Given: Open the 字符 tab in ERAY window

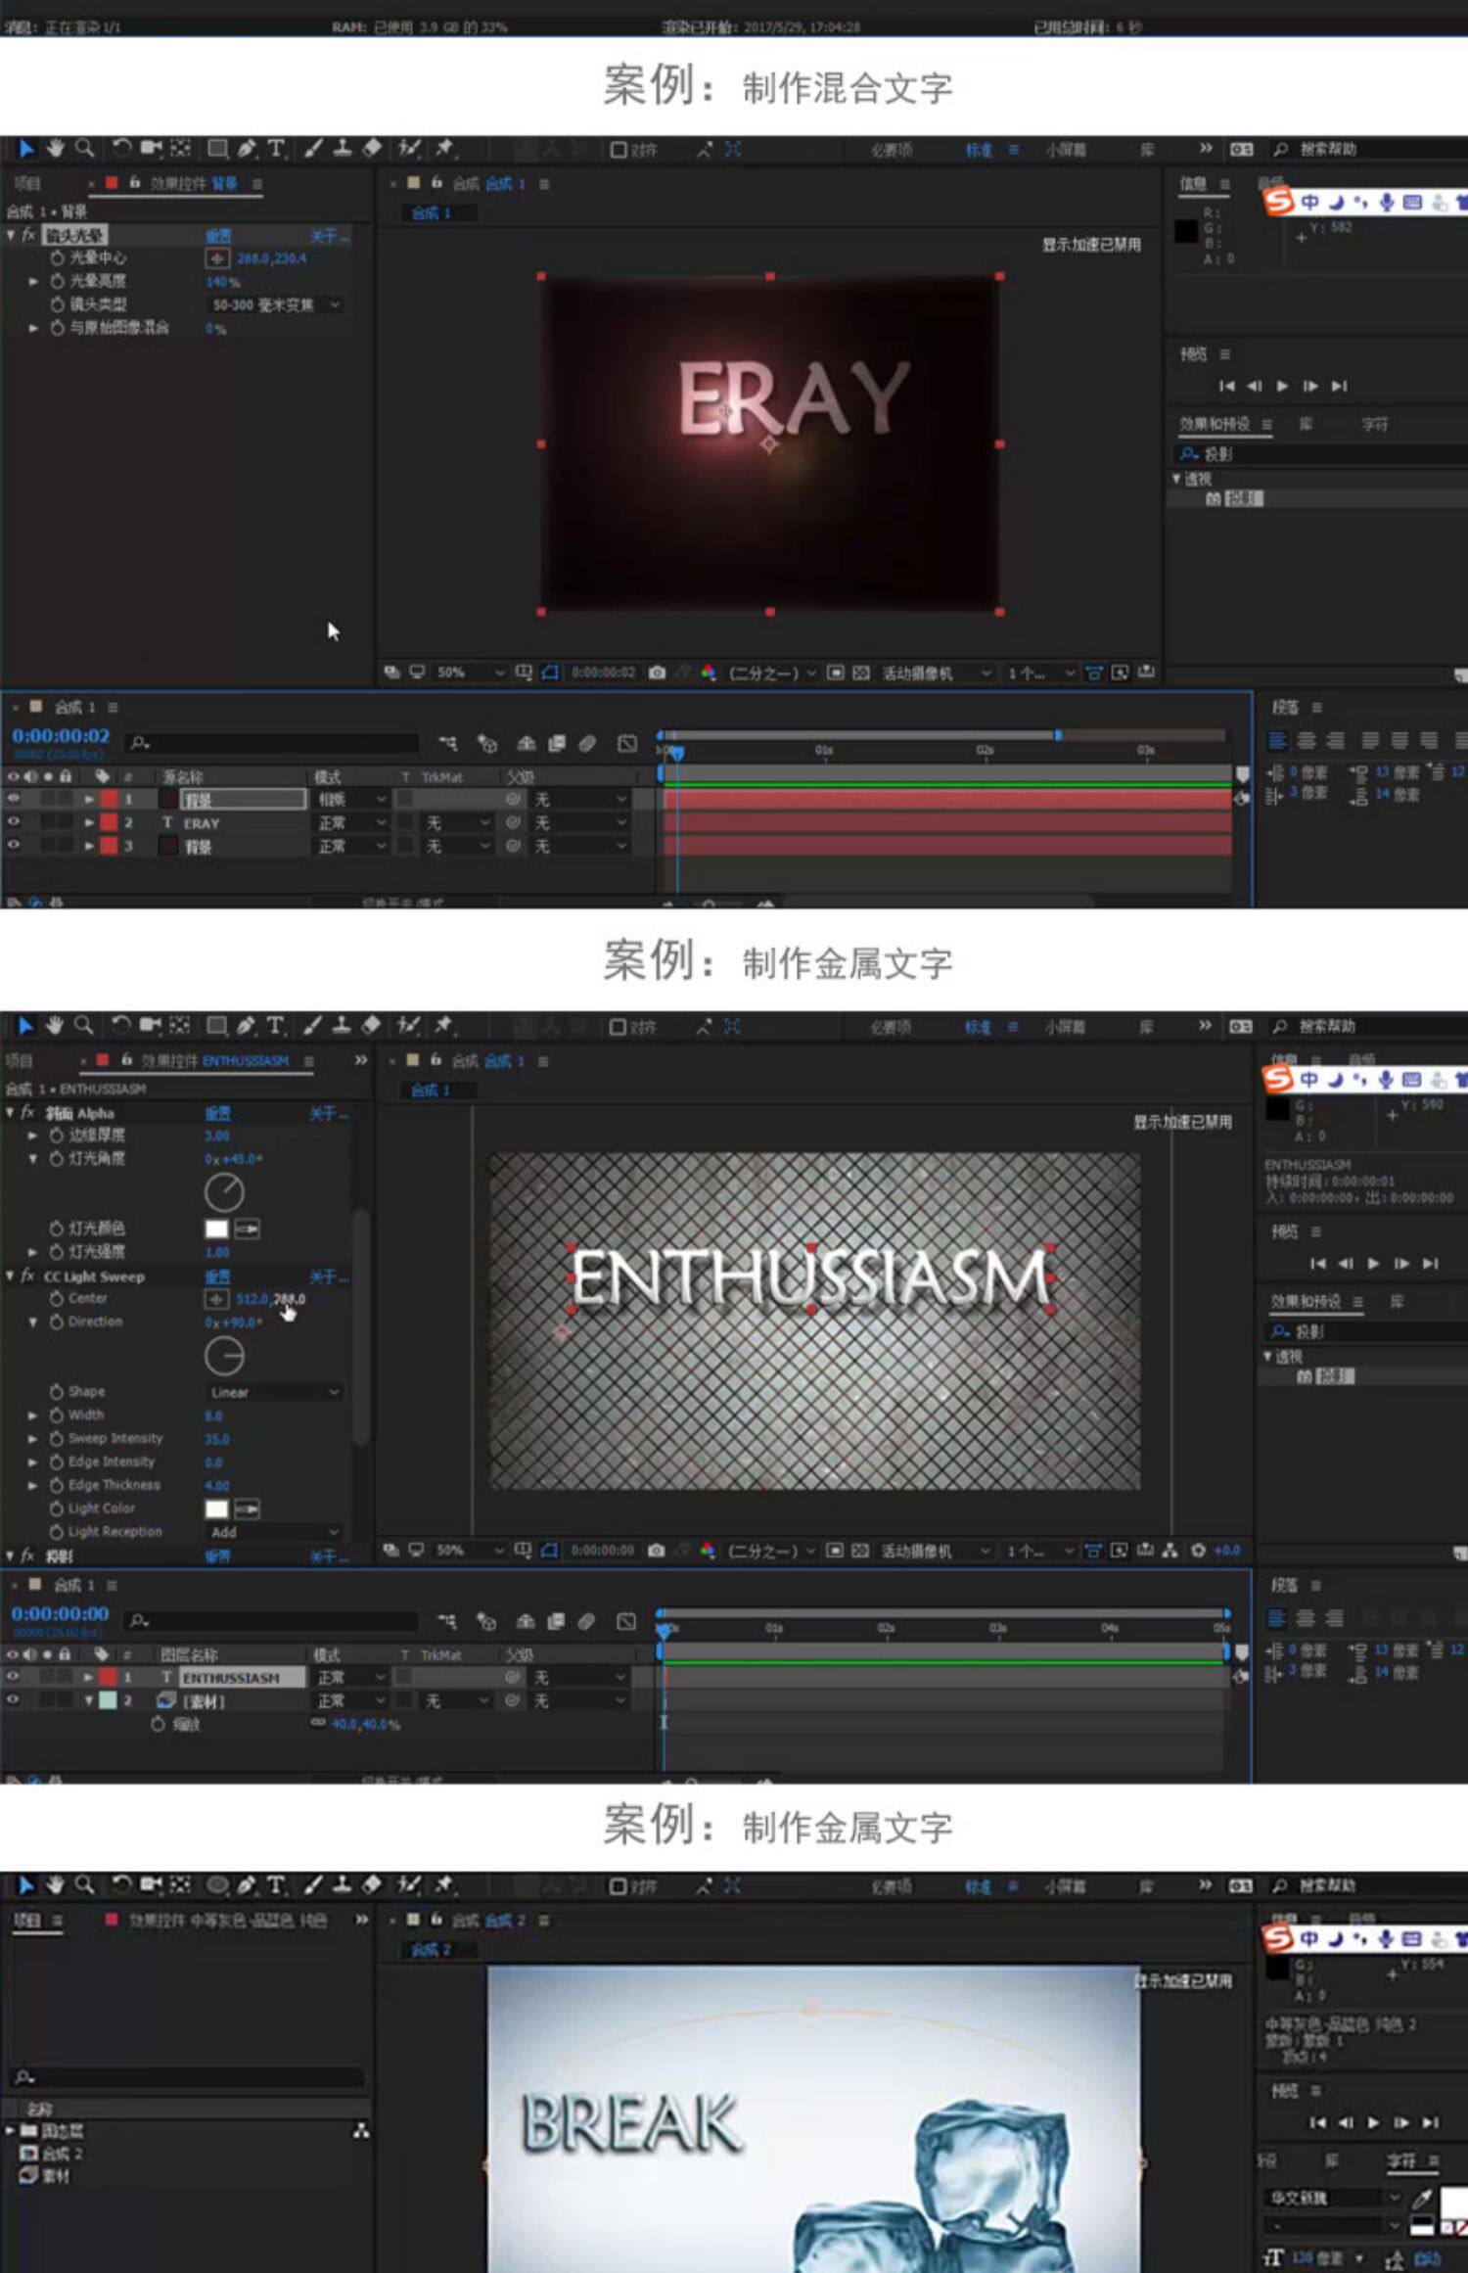Looking at the screenshot, I should [x=1375, y=424].
